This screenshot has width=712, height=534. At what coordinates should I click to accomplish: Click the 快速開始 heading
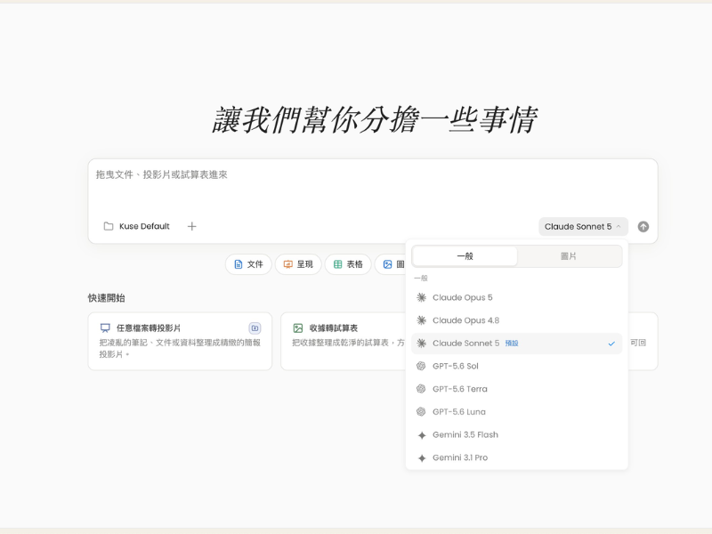point(106,298)
